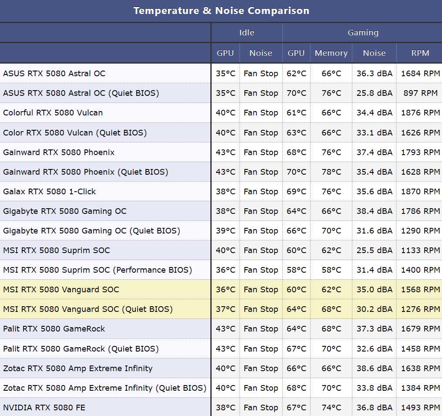Viewport: 442px width, 416px height.
Task: Select the Zotac RTX 5080 Amp Extreme Infinity row label
Action: (78, 369)
